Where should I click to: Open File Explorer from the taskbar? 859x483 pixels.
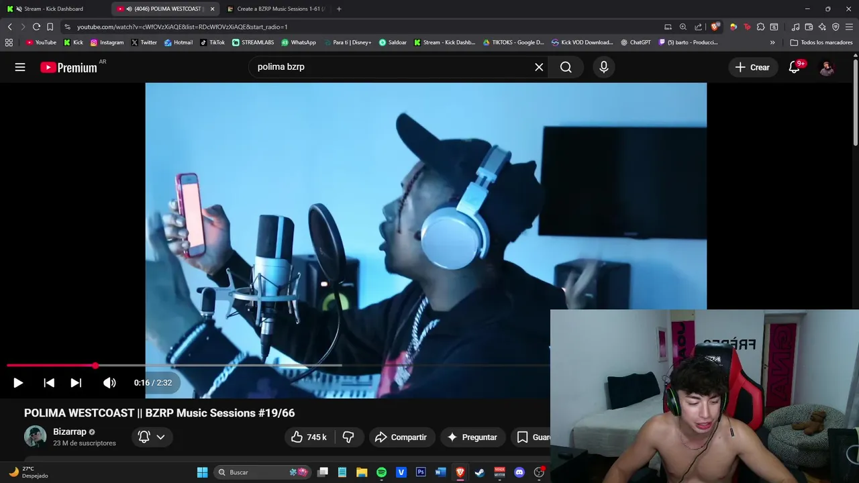[362, 472]
